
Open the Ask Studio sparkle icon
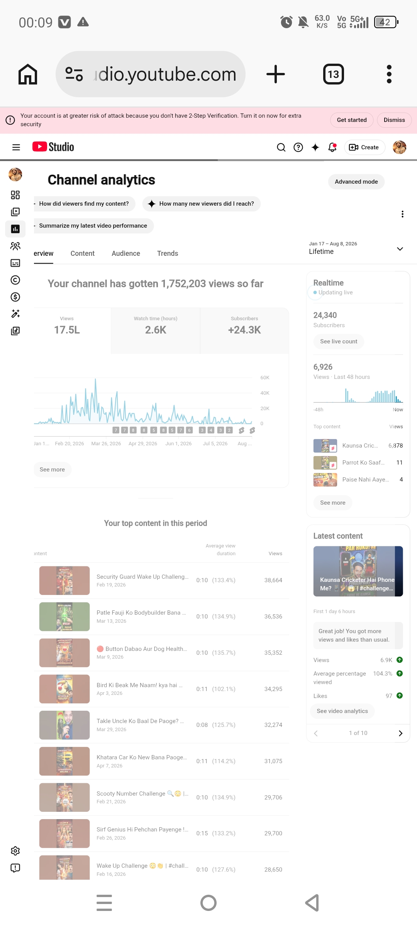click(x=315, y=147)
